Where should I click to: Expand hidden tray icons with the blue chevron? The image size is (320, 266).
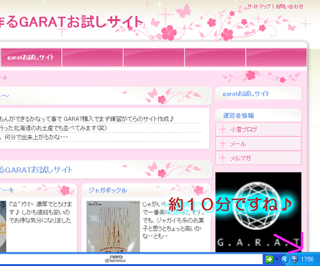285,259
